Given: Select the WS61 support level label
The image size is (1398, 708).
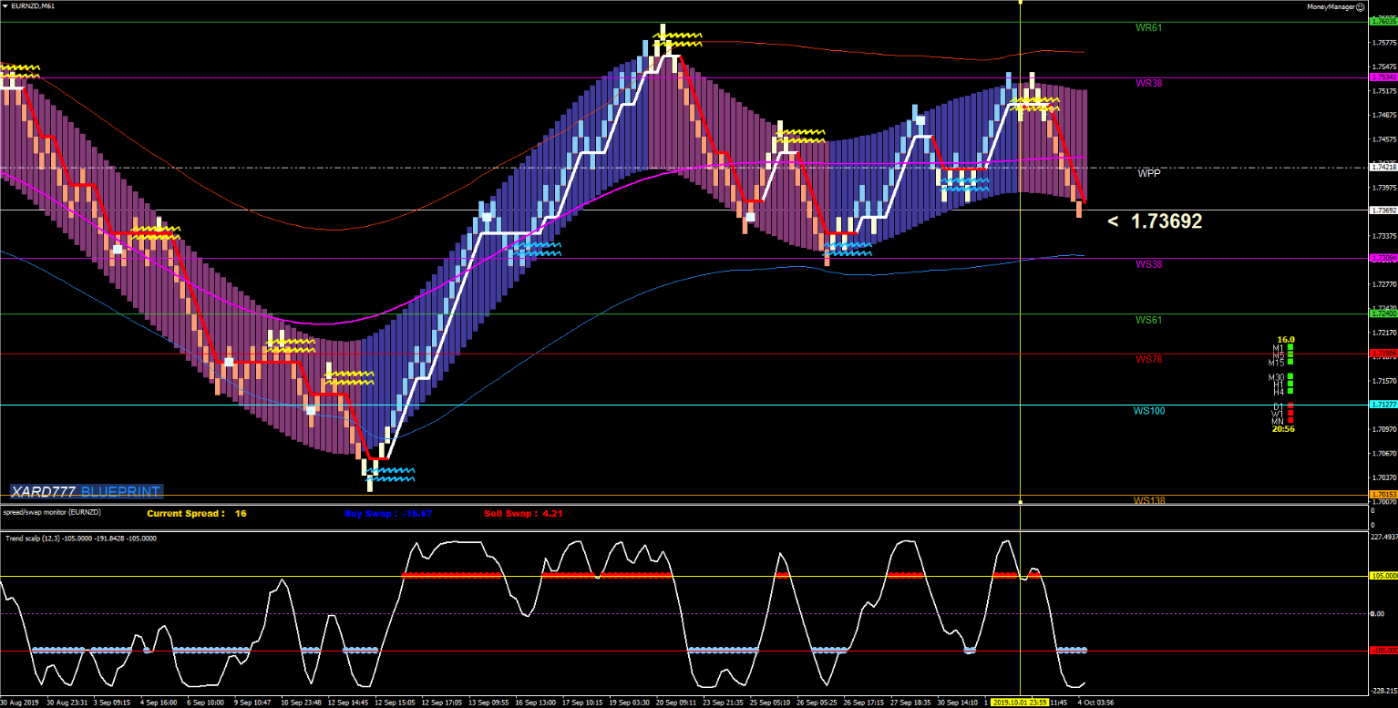Looking at the screenshot, I should pos(1148,320).
